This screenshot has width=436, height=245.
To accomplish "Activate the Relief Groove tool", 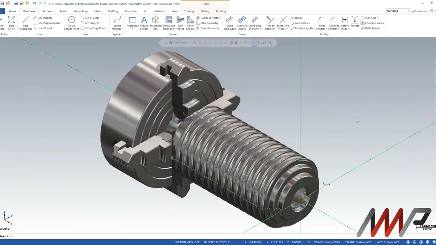I will point(190,23).
